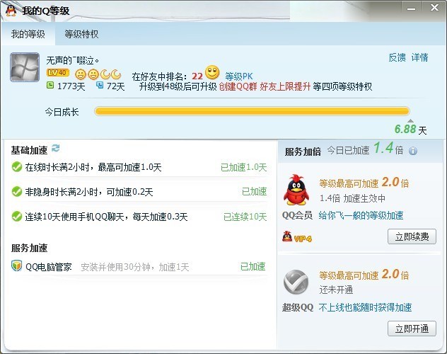Click green check for 非隐身时长满2小时 item
Image resolution: width=447 pixels, height=354 pixels.
[17, 192]
